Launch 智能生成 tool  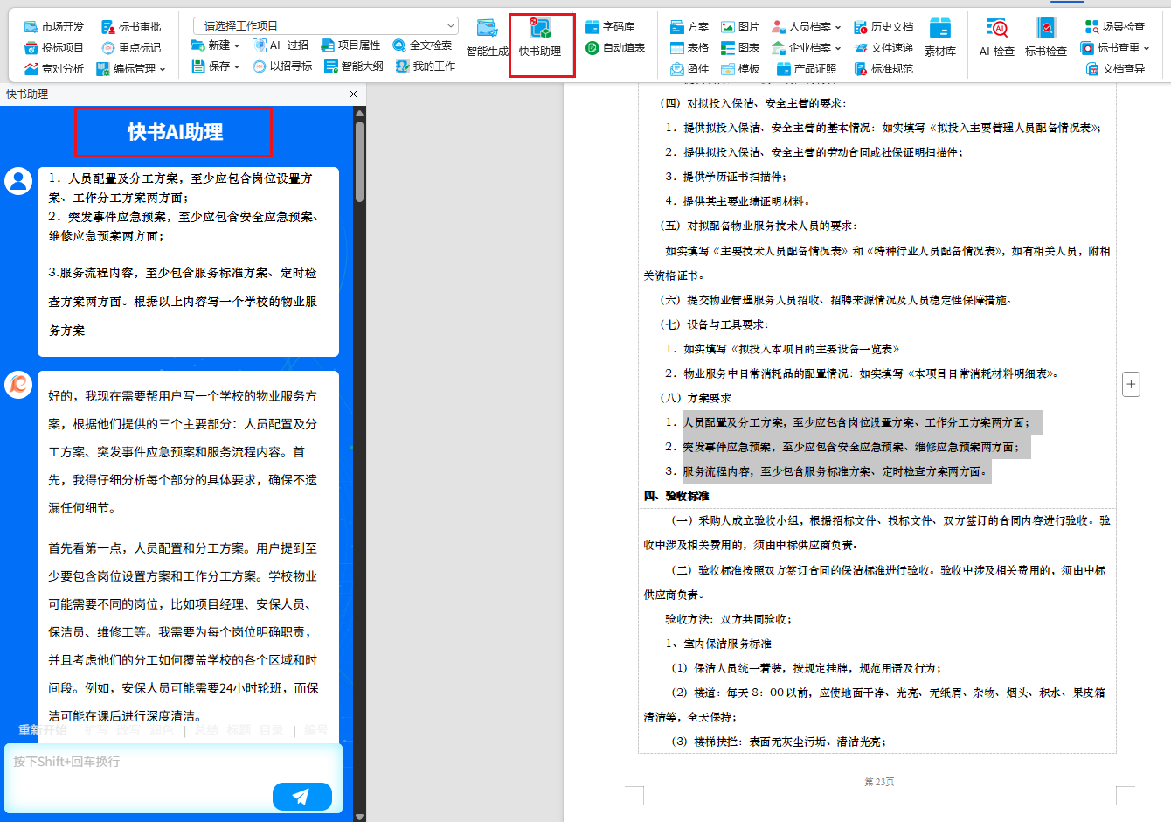click(488, 38)
